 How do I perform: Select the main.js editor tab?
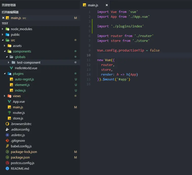click(93, 5)
